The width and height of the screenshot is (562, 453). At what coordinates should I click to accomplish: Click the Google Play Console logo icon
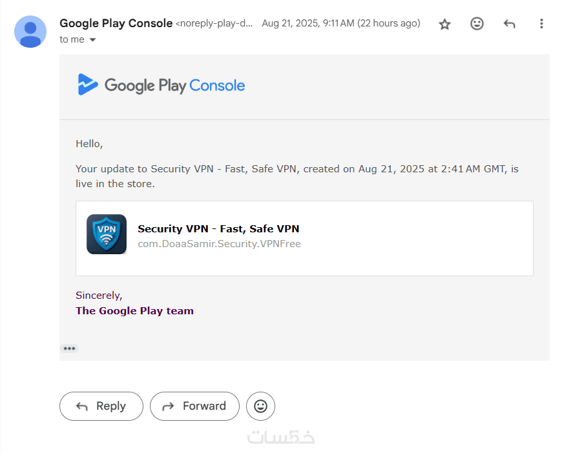coord(88,85)
